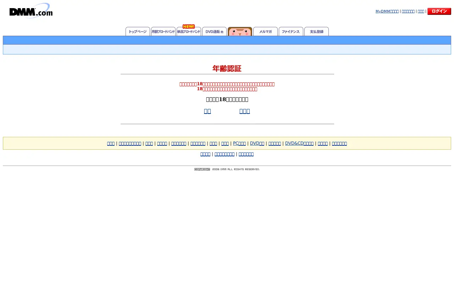Select the ファイナンス tab
Screen dimensions: 454x283
(291, 31)
